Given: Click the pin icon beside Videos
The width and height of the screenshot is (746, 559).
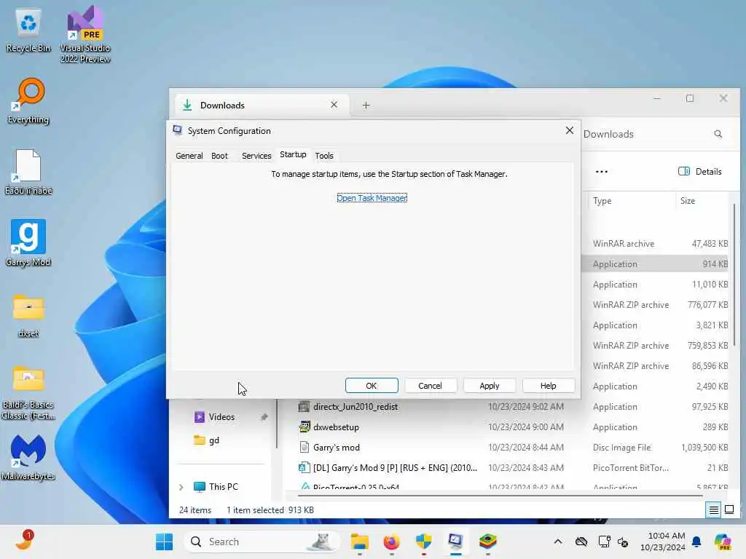Looking at the screenshot, I should point(264,417).
